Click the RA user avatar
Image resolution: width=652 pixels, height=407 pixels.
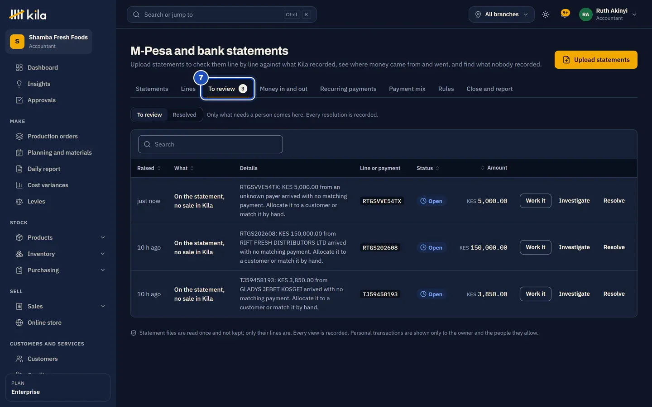[585, 14]
